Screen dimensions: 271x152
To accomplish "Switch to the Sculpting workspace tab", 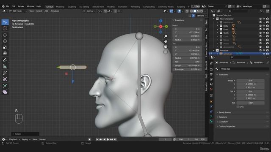I will tap(72, 7).
